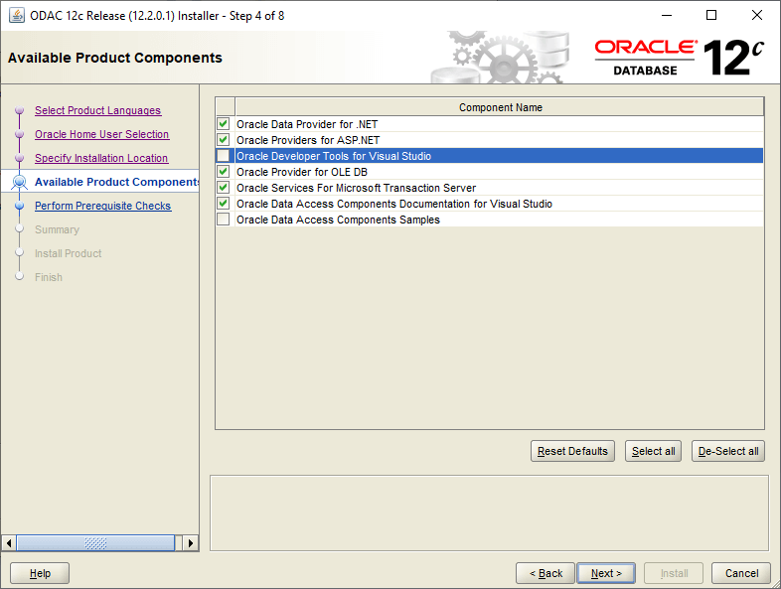Select Oracle Data Access Components Documentation row text
Screen dimensions: 781x589
click(394, 204)
